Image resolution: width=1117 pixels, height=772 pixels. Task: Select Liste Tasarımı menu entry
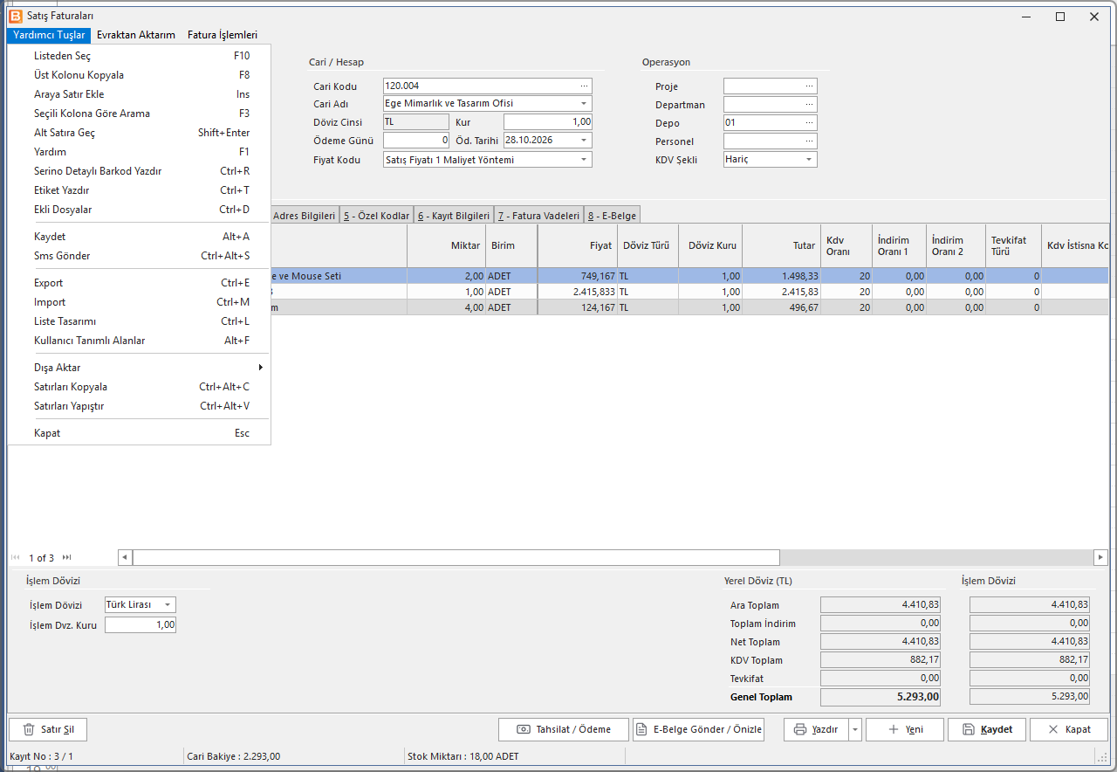click(140, 321)
